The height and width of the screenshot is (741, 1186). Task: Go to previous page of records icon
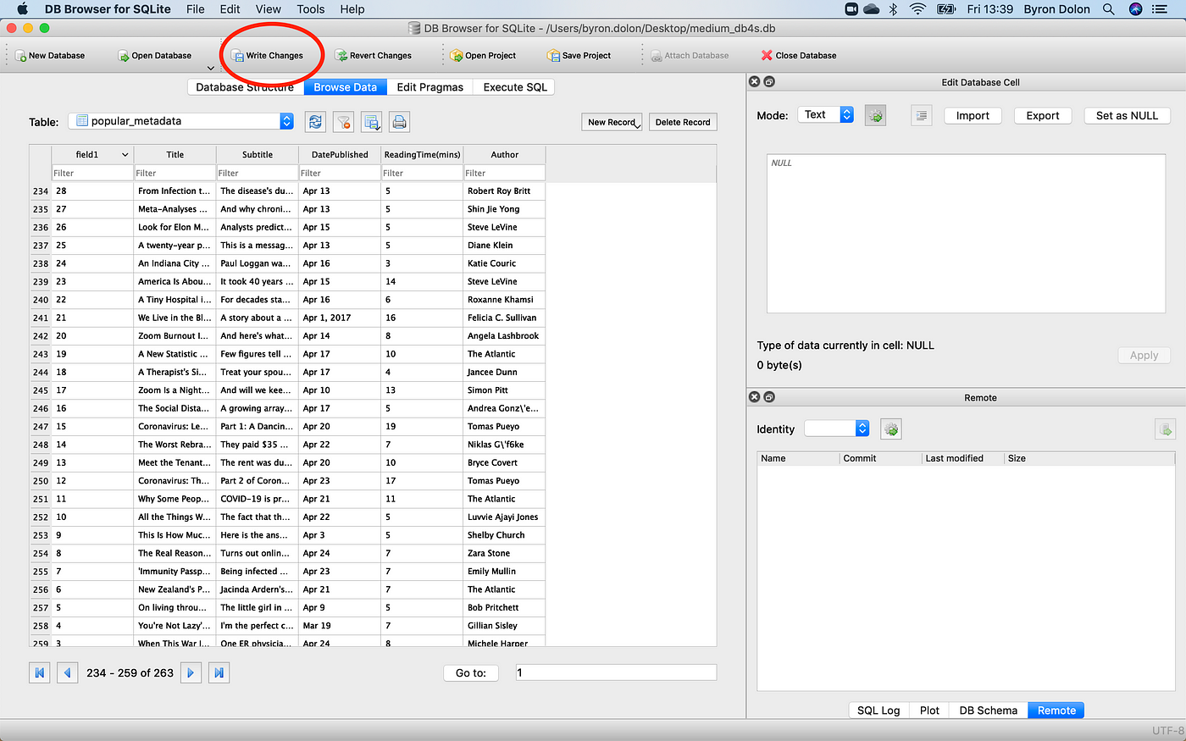[x=68, y=672]
